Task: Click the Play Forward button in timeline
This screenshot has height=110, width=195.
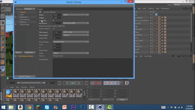Action: pos(73,83)
